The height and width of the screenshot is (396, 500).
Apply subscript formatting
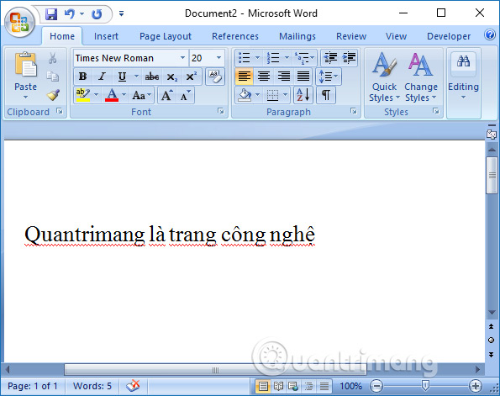tap(172, 77)
